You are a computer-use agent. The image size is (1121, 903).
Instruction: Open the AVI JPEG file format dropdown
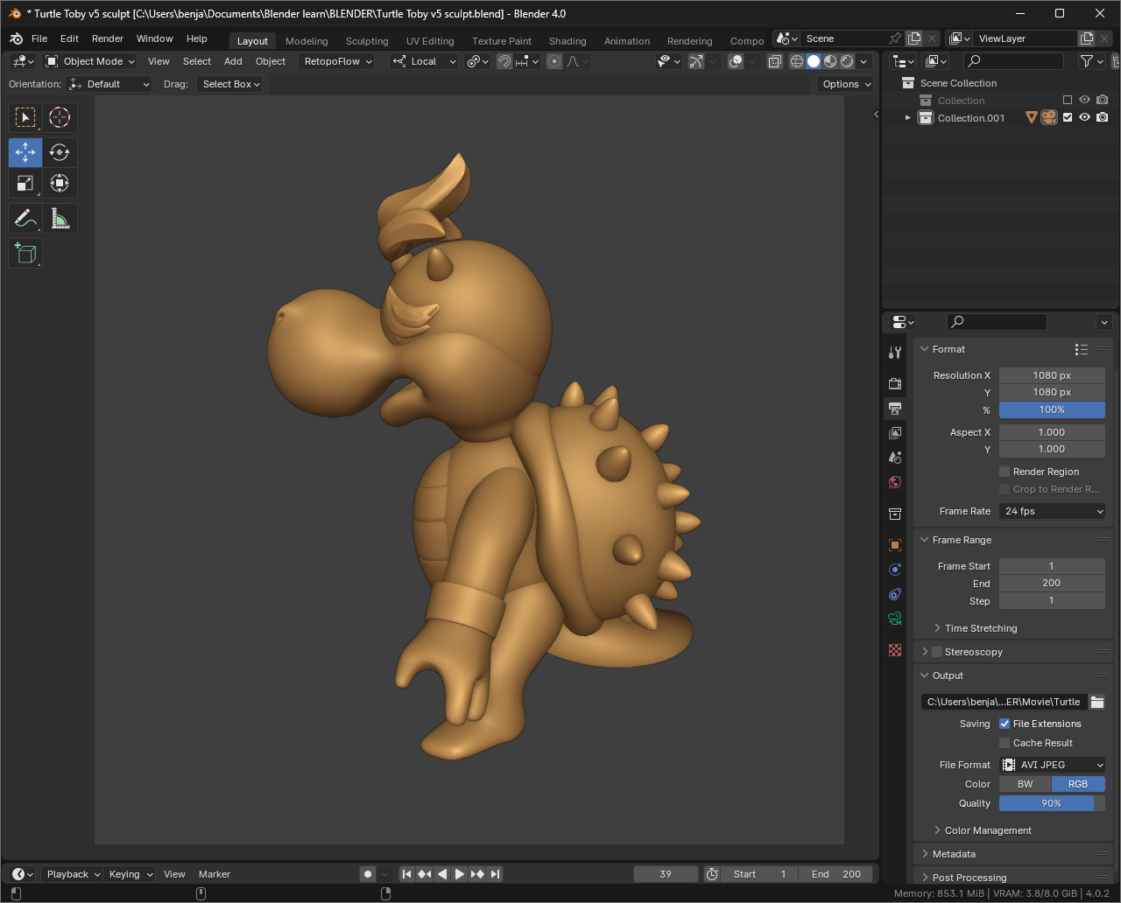[x=1052, y=765]
